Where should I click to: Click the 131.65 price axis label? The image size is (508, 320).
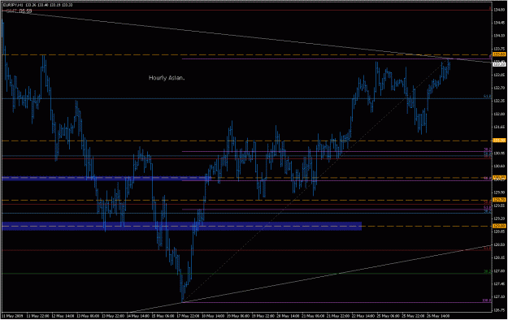click(x=499, y=127)
